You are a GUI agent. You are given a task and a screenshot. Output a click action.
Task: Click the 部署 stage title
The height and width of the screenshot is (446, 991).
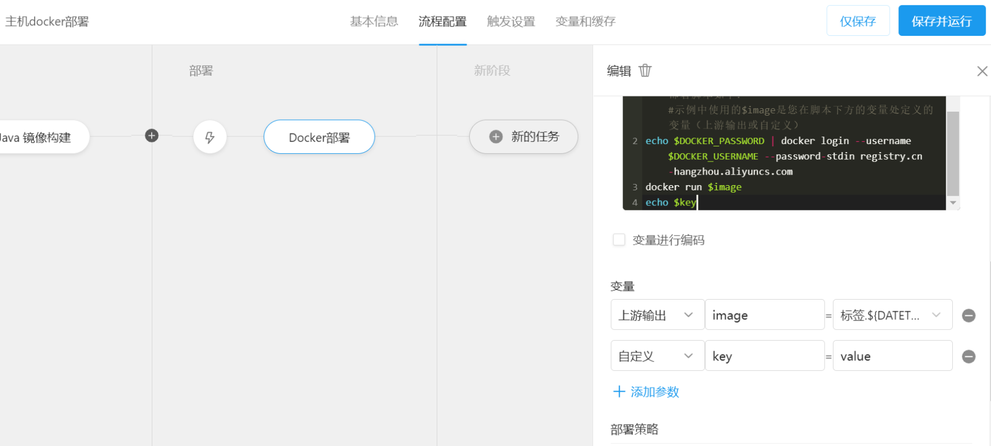tap(201, 71)
